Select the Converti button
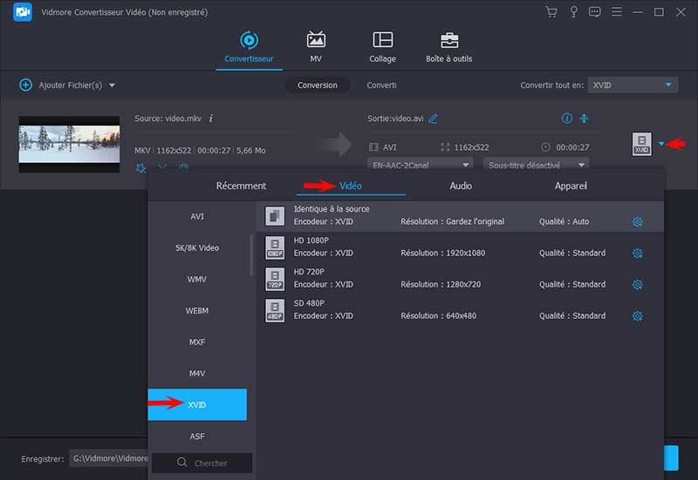This screenshot has height=480, width=698. coord(381,85)
